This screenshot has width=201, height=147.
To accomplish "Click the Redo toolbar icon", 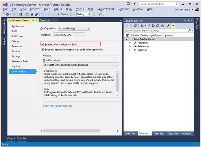I will click(x=50, y=14).
